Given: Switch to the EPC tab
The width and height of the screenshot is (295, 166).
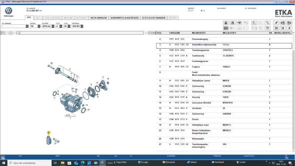Looking at the screenshot, I should pos(29,17).
